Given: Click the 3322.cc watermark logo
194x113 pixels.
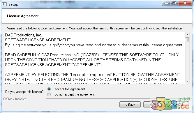Looking at the screenshot, I should pyautogui.click(x=171, y=103).
